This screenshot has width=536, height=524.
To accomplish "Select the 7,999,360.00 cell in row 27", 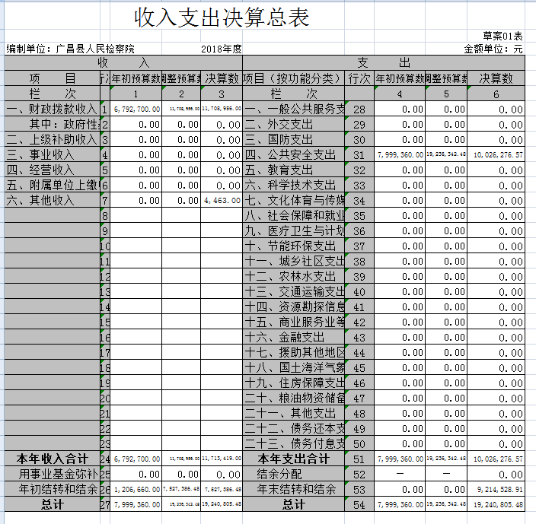I will [x=136, y=504].
